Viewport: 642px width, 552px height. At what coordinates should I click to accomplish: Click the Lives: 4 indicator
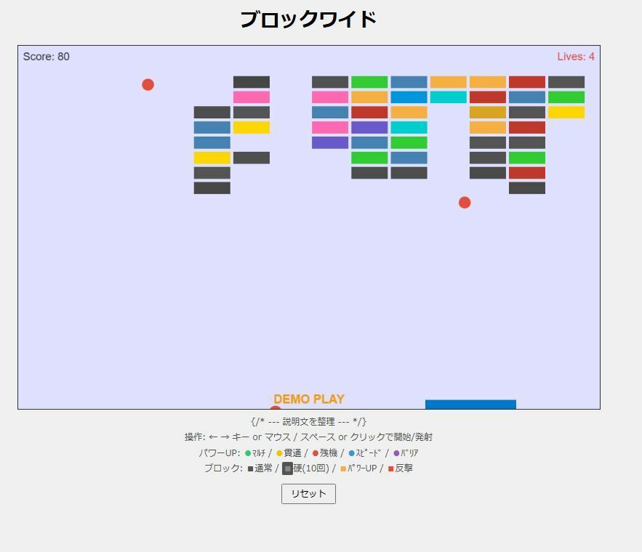[576, 56]
